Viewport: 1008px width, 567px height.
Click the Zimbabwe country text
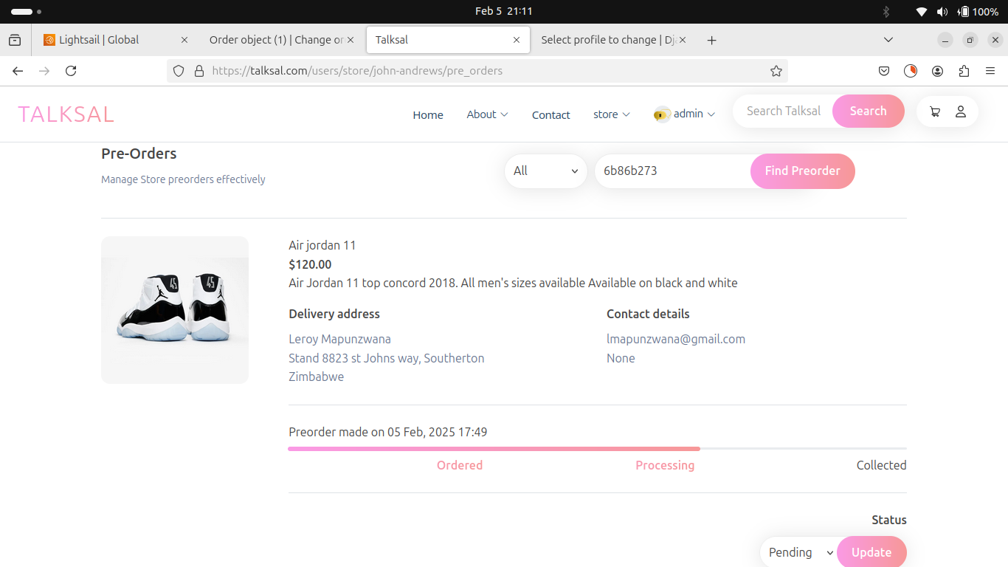click(316, 377)
